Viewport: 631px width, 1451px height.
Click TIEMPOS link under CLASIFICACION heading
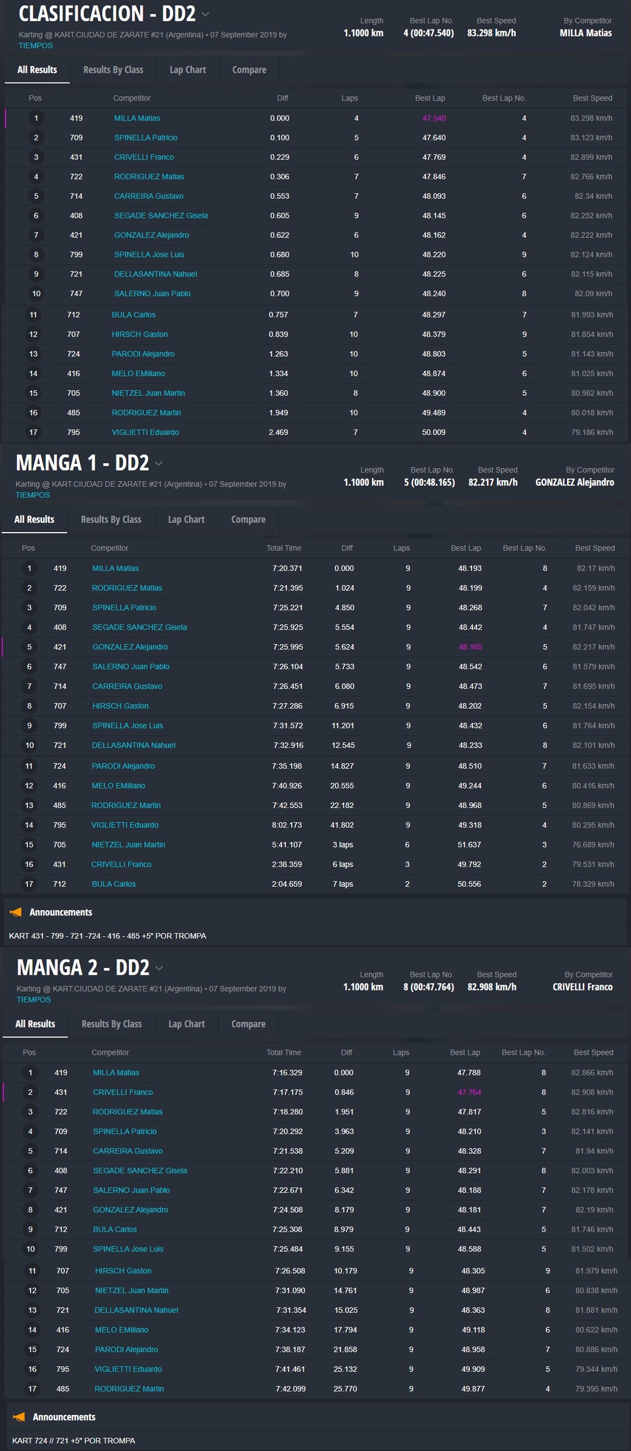36,46
